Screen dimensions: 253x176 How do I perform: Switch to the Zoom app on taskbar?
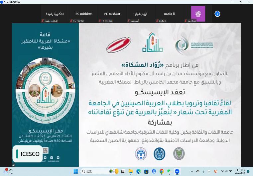(x=177, y=171)
